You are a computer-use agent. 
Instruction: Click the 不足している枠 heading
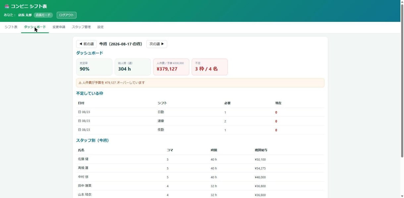point(89,94)
